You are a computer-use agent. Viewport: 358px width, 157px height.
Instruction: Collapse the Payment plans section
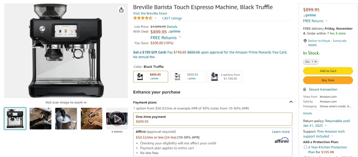(x=291, y=102)
